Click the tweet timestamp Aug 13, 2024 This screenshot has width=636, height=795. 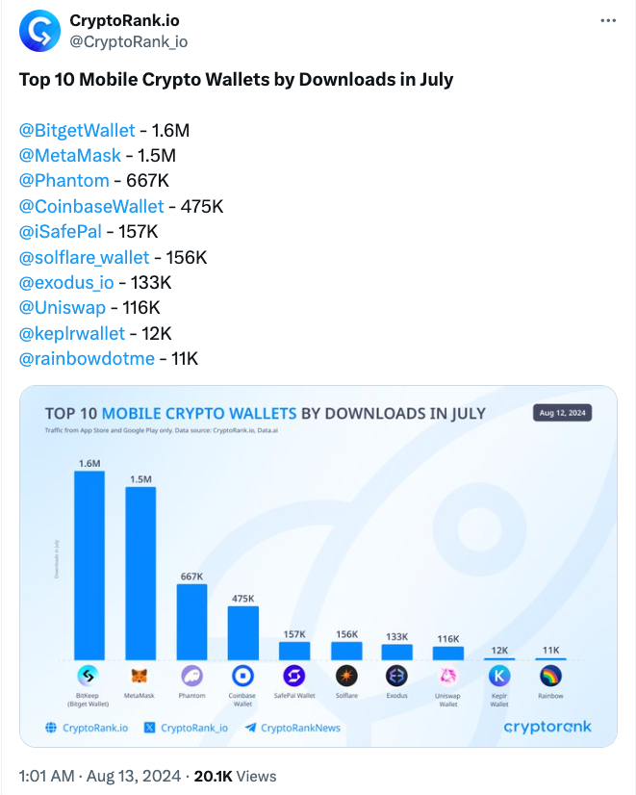click(134, 777)
